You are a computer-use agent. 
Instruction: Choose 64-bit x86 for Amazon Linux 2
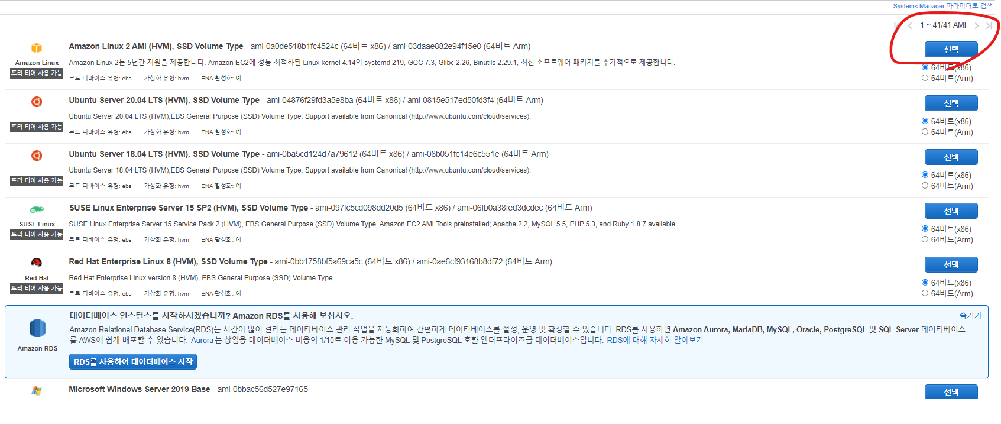pyautogui.click(x=925, y=67)
